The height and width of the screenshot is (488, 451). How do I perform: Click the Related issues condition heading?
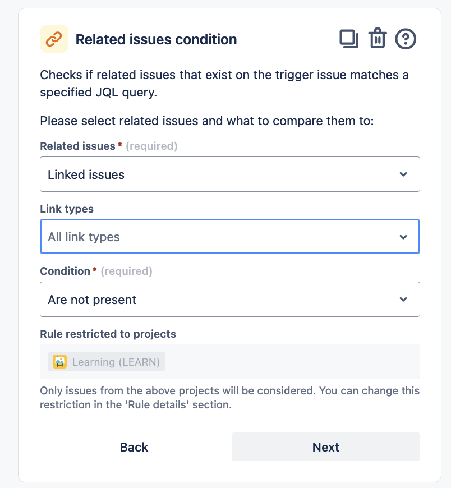coord(156,39)
